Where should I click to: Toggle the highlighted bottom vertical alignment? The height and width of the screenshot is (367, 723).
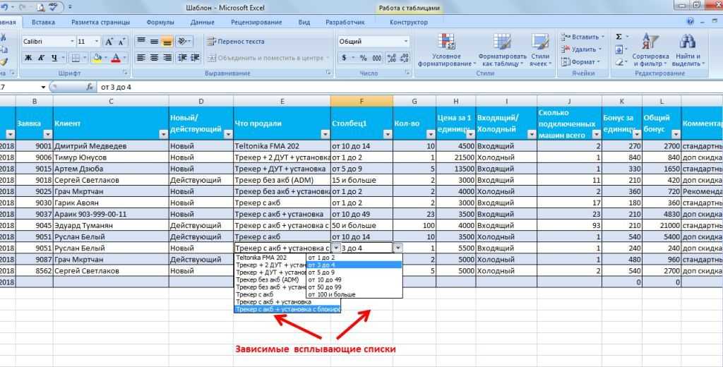pyautogui.click(x=167, y=42)
